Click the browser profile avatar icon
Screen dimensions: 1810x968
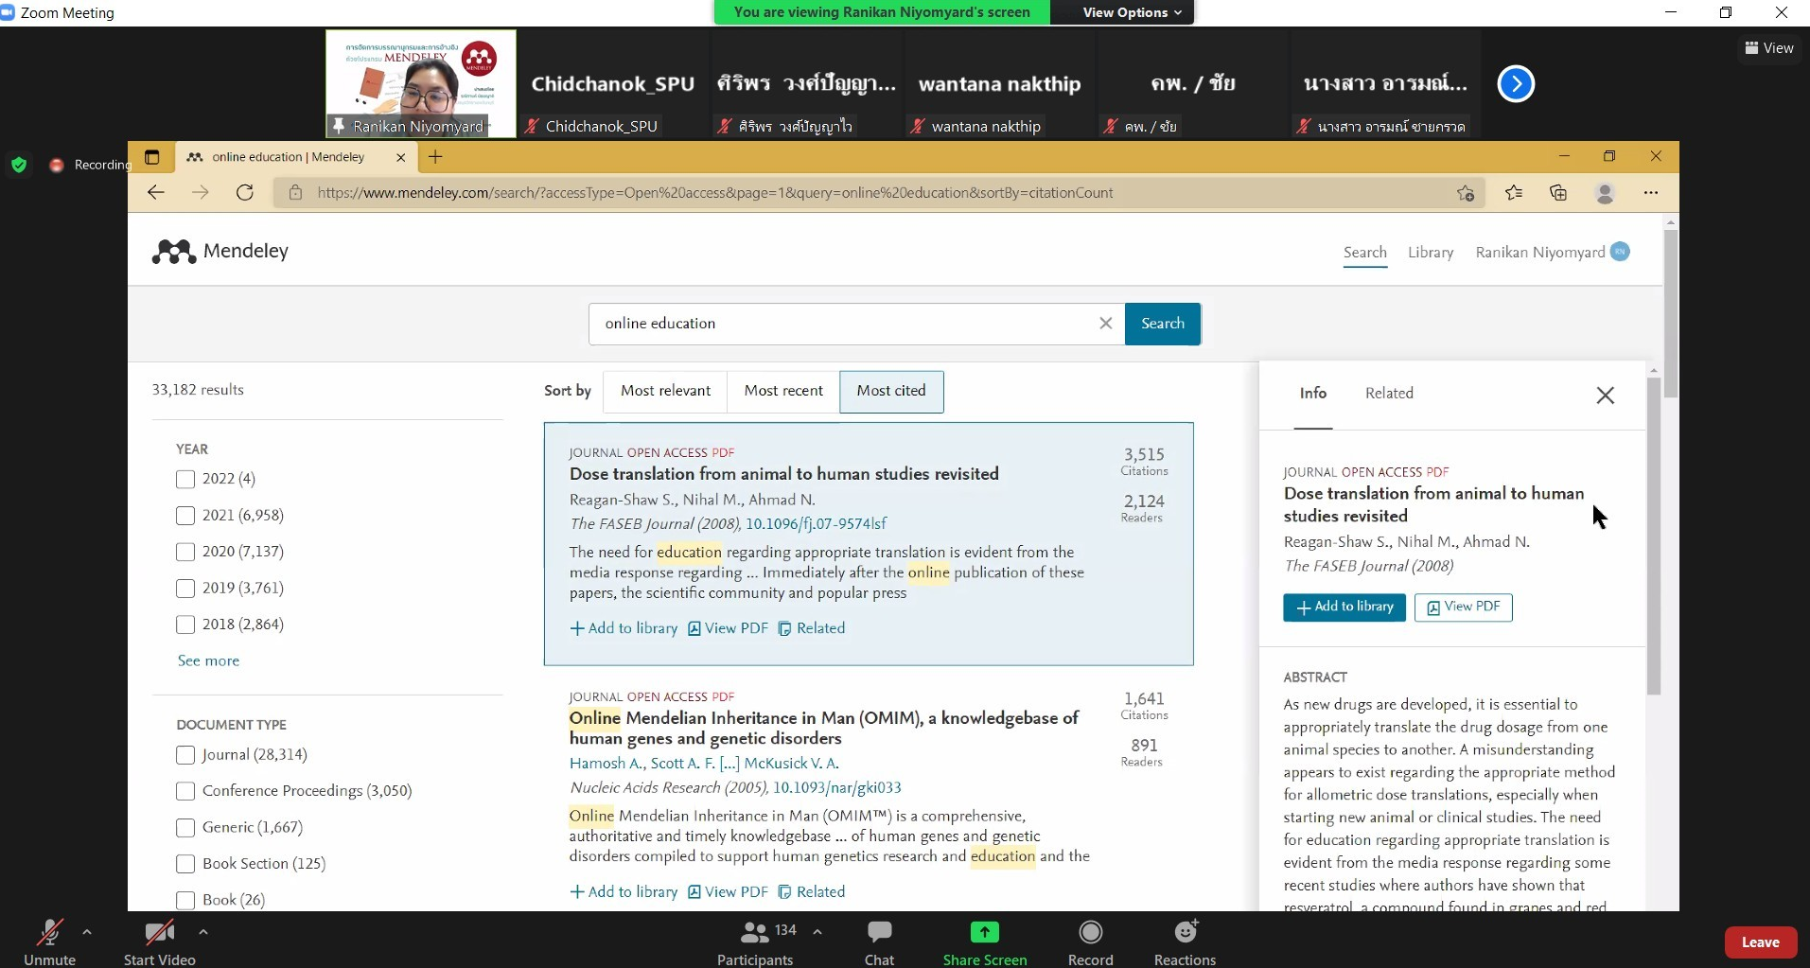(1605, 193)
